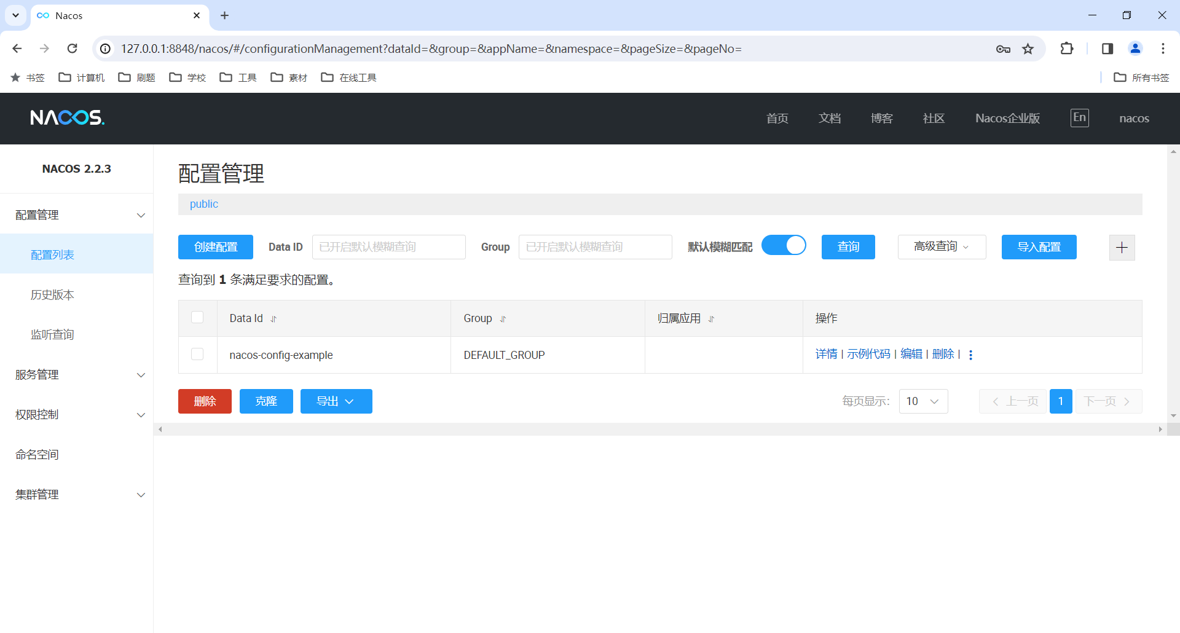Focus the Data ID input field
1180x633 pixels.
[x=389, y=247]
